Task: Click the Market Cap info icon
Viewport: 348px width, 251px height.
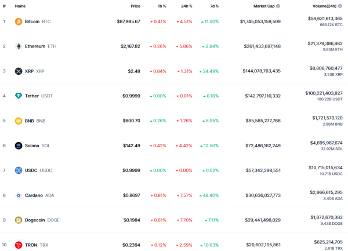Action: [x=278, y=6]
